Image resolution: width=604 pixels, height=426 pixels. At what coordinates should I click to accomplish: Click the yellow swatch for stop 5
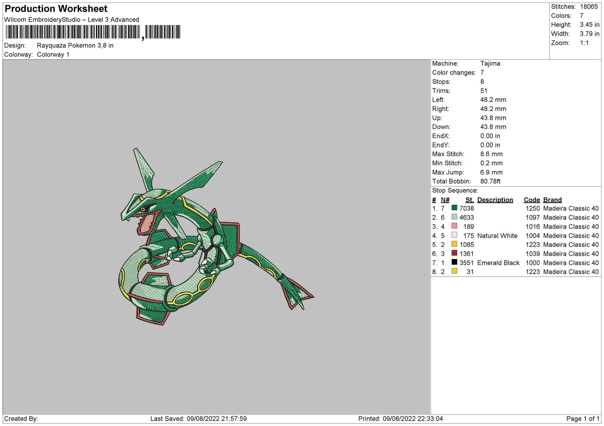(454, 244)
